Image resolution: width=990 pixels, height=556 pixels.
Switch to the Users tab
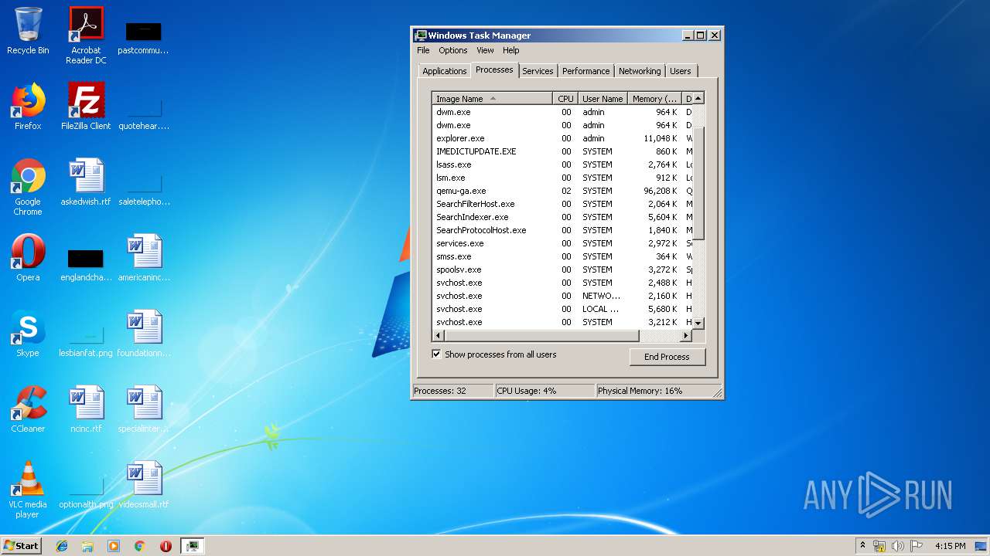681,71
